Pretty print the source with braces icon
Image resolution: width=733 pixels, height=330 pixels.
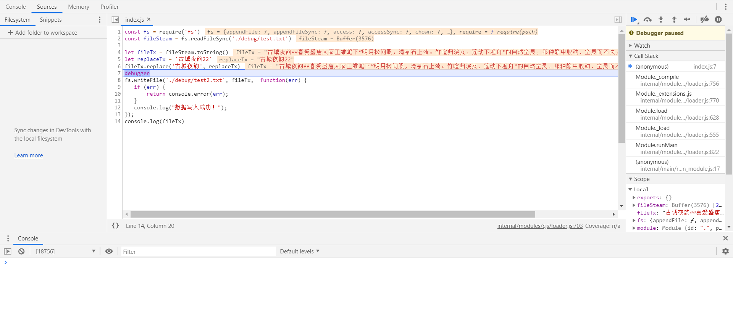pos(115,226)
